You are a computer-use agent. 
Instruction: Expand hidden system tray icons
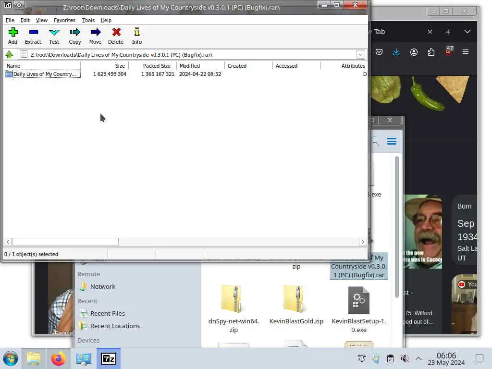[418, 358]
